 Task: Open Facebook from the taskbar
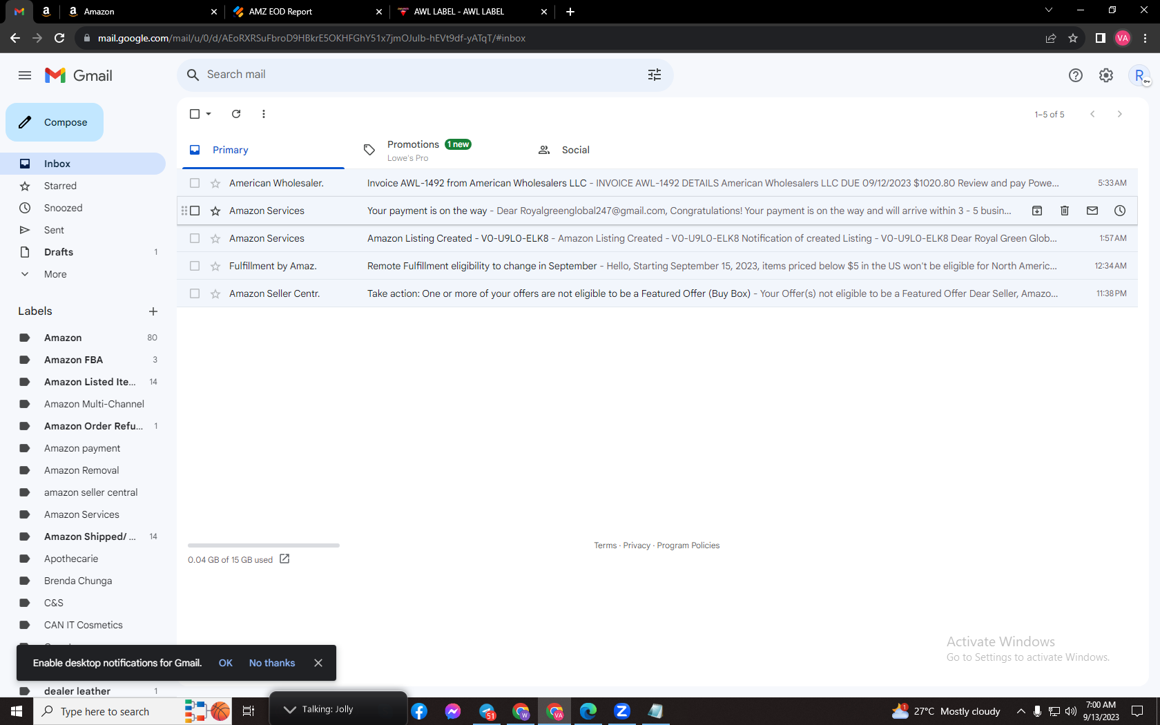[x=419, y=711]
